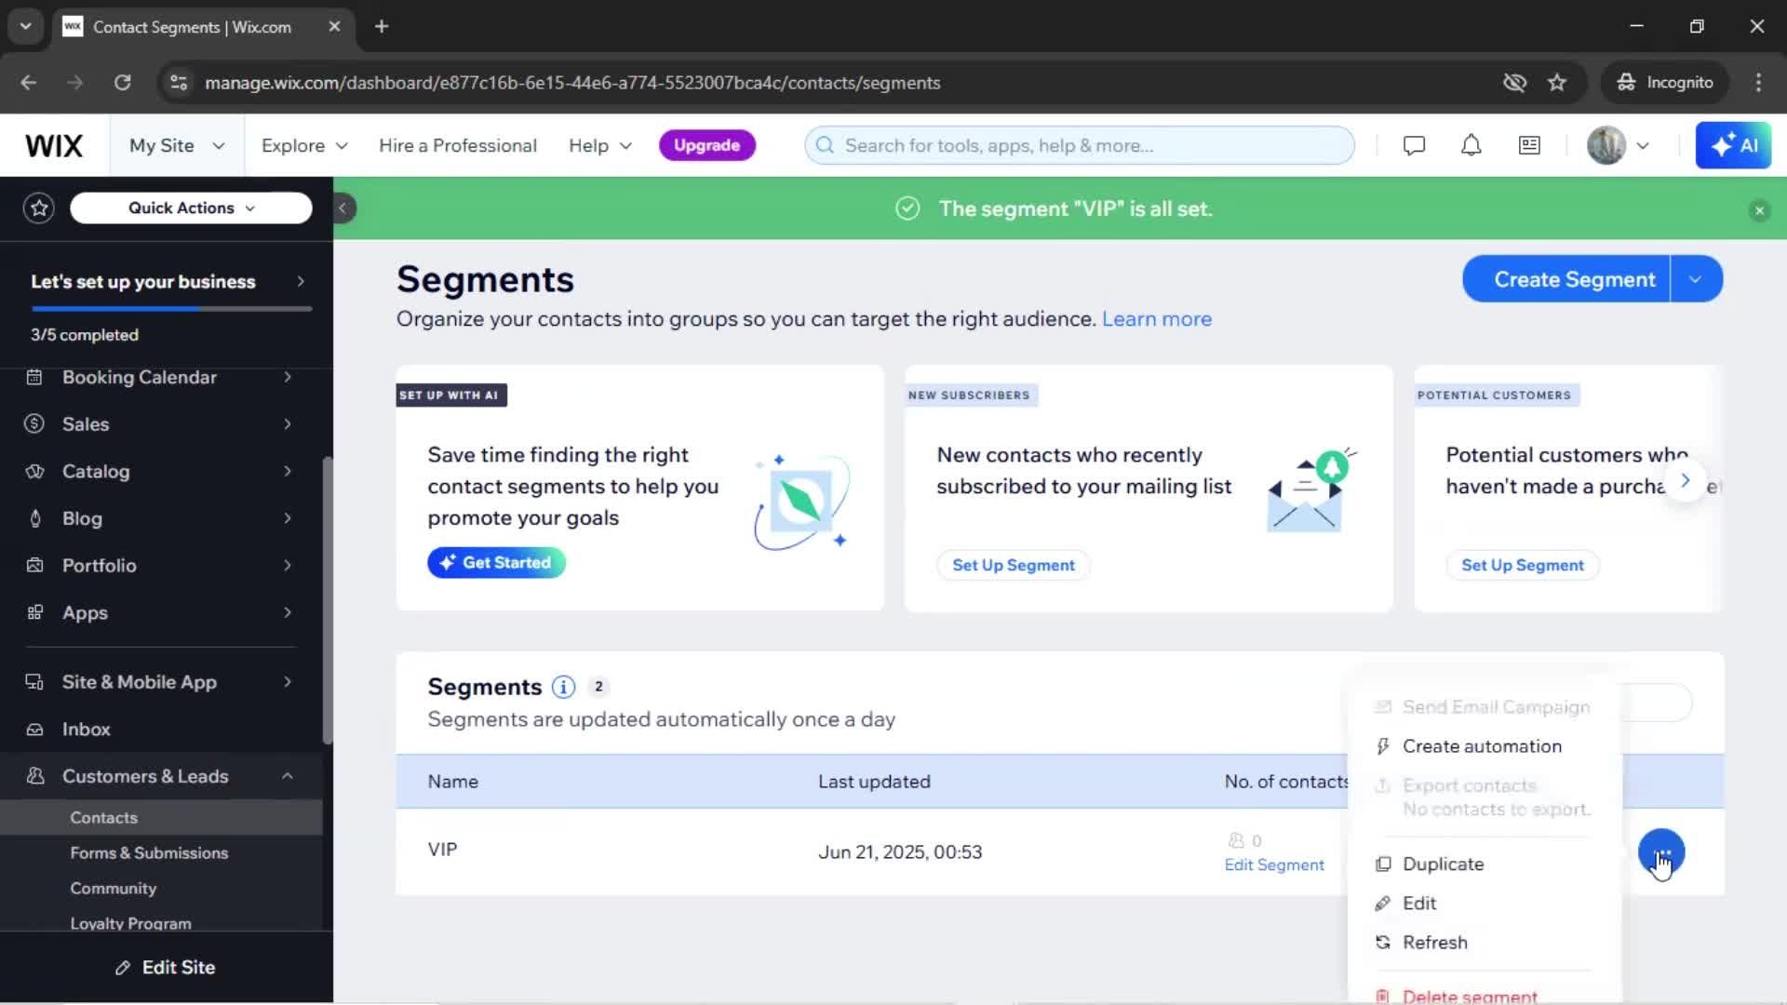
Task: Click the third-party cookies blocked eye icon
Action: tap(1514, 83)
